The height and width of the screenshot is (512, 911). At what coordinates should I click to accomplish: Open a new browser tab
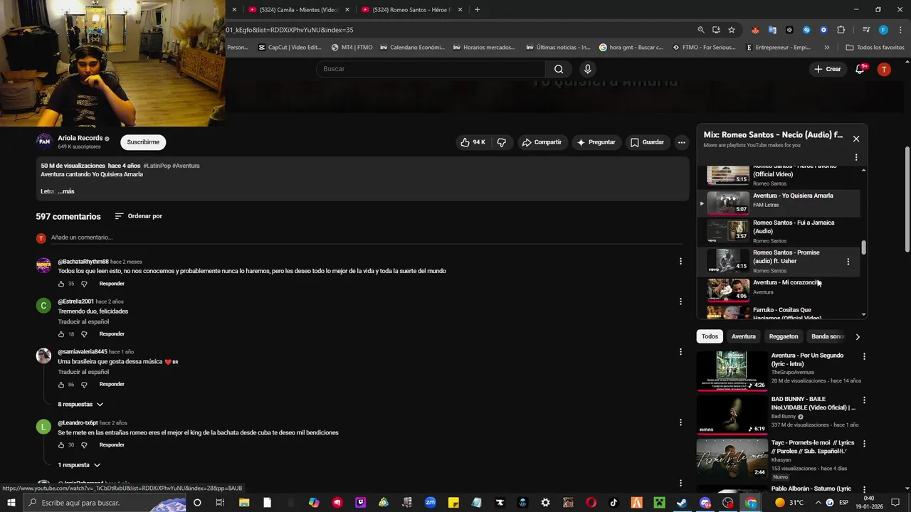click(x=477, y=10)
